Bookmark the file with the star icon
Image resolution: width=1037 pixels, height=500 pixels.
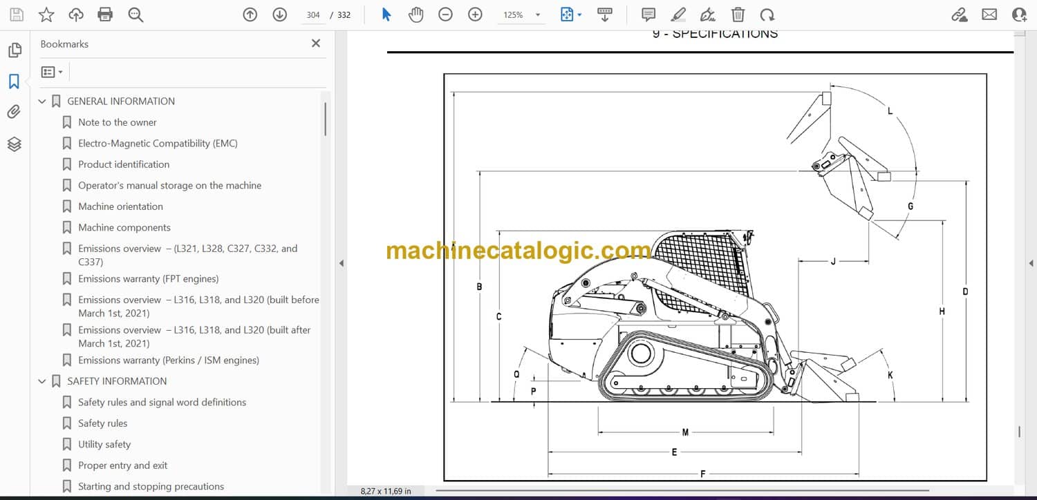tap(46, 15)
